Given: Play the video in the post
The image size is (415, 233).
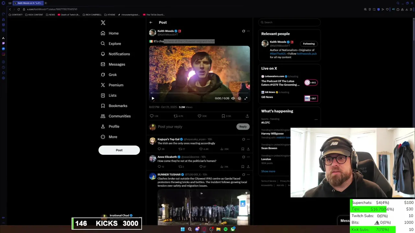Looking at the screenshot, I should pyautogui.click(x=153, y=98).
